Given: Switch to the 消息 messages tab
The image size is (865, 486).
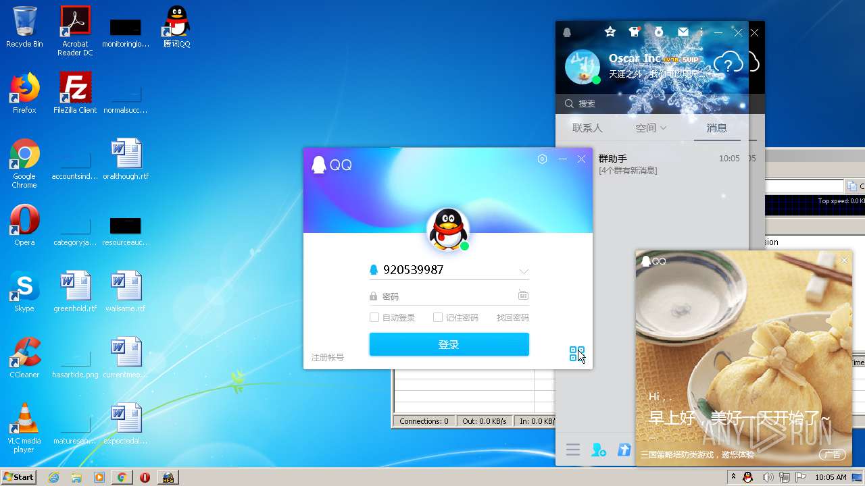Looking at the screenshot, I should (x=717, y=128).
